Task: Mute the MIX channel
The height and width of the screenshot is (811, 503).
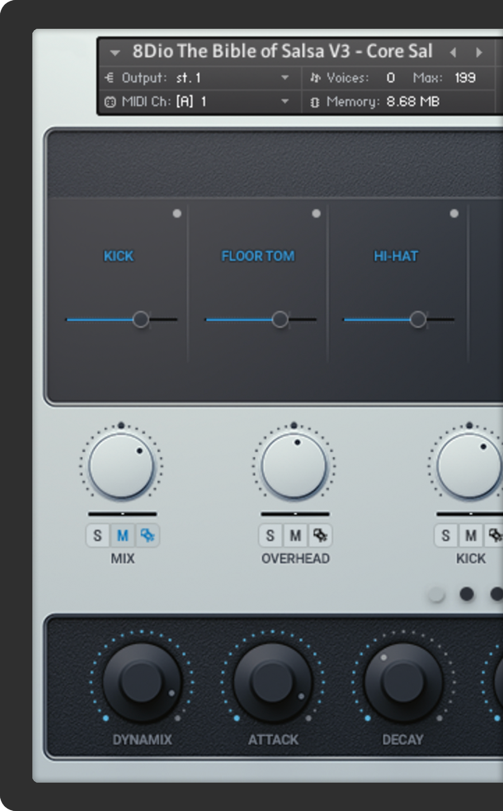Action: click(x=123, y=536)
